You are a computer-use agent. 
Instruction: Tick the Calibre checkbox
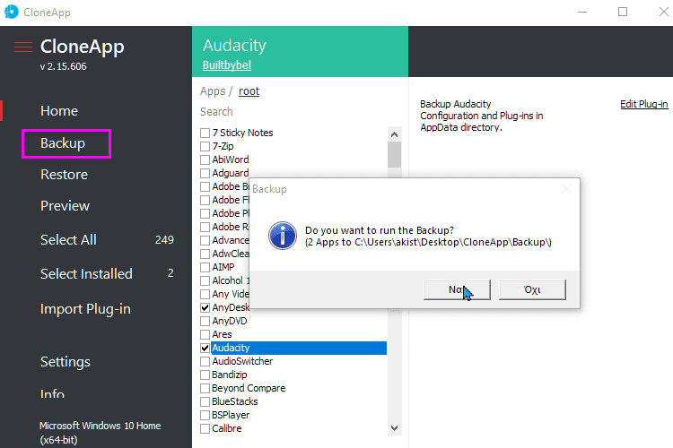pos(205,428)
